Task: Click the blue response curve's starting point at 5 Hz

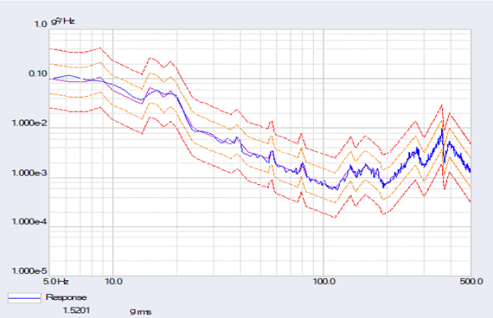Action: click(x=50, y=79)
